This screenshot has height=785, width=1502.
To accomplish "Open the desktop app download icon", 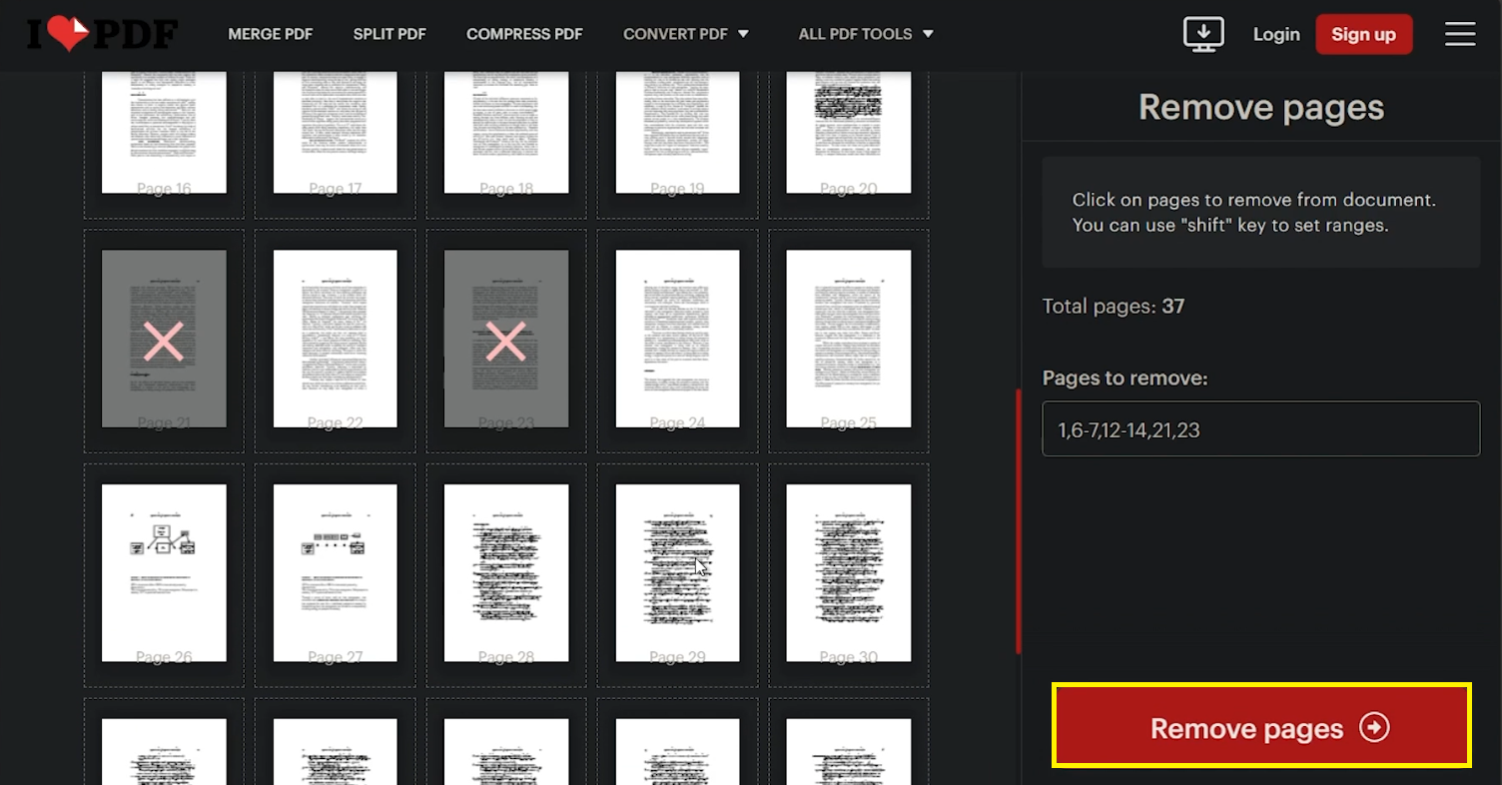I will point(1203,33).
